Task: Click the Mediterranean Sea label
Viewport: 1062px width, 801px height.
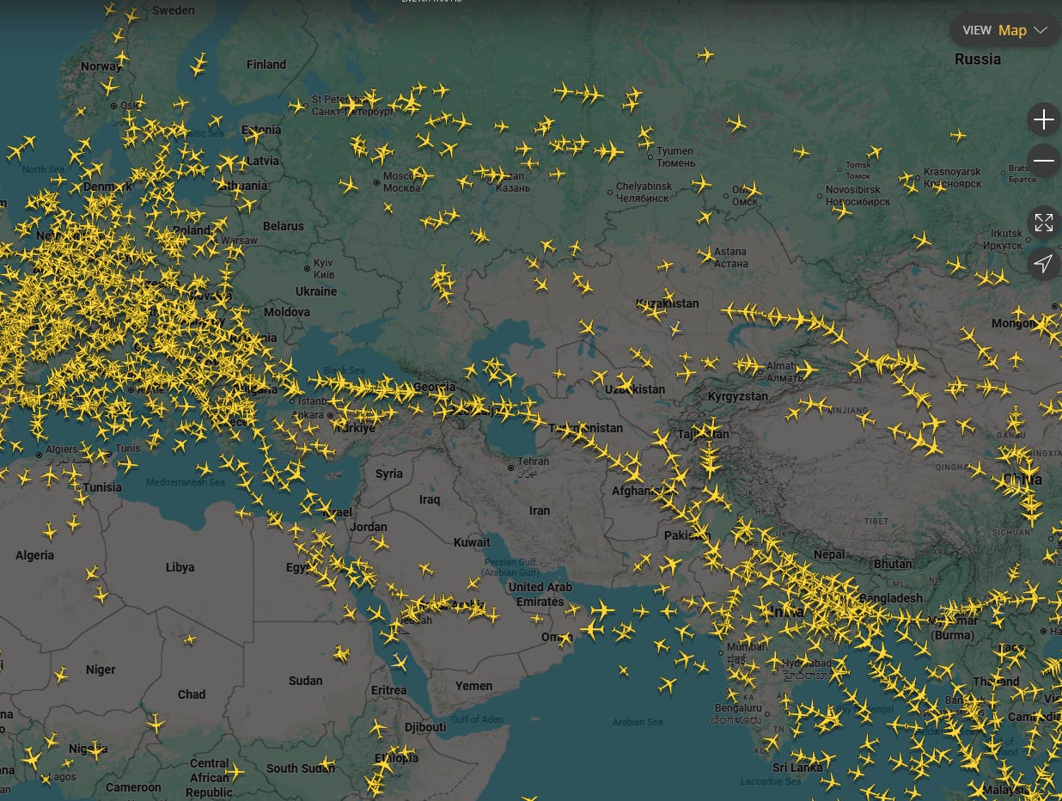Action: pyautogui.click(x=185, y=482)
